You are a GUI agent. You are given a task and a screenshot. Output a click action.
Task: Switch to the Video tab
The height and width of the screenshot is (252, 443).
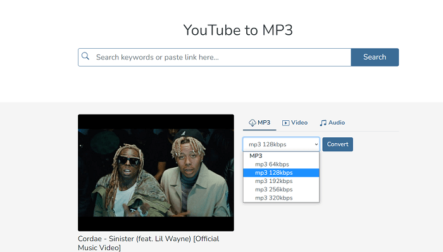pyautogui.click(x=295, y=123)
